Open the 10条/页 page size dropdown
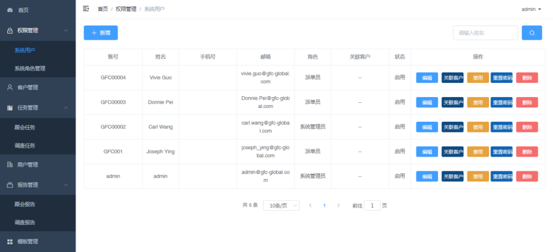553x252 pixels. (281, 205)
